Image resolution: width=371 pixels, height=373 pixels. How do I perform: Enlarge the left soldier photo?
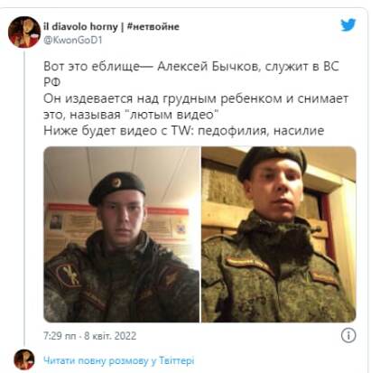tap(121, 234)
